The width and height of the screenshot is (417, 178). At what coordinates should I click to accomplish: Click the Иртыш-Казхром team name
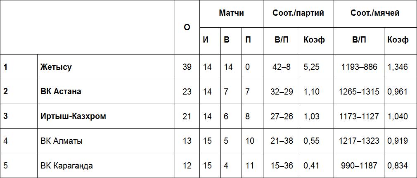click(73, 116)
